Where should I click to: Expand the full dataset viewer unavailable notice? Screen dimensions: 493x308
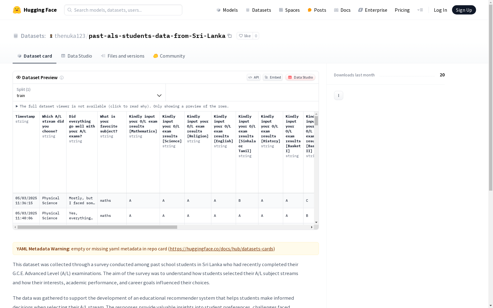pyautogui.click(x=122, y=106)
